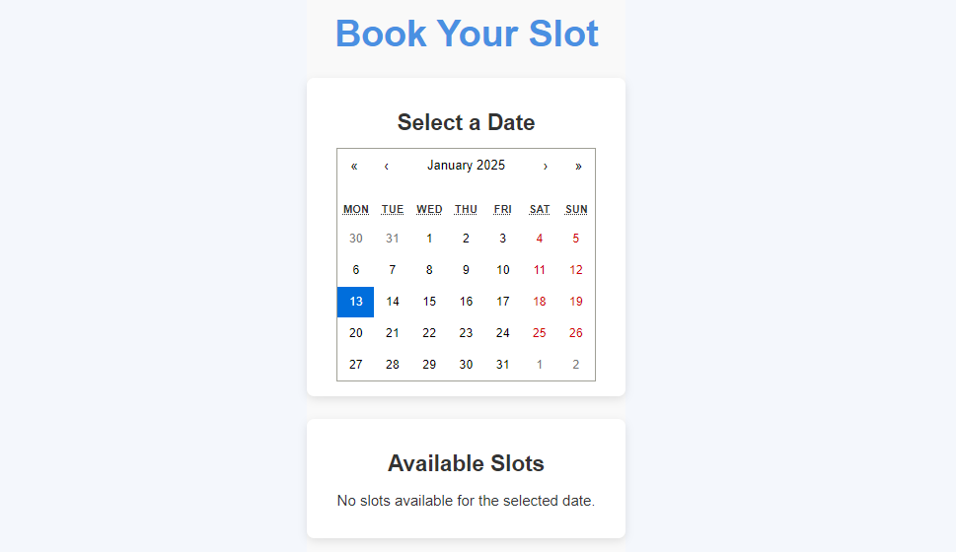Image resolution: width=956 pixels, height=552 pixels.
Task: Select Saturday January 25
Action: 540,333
